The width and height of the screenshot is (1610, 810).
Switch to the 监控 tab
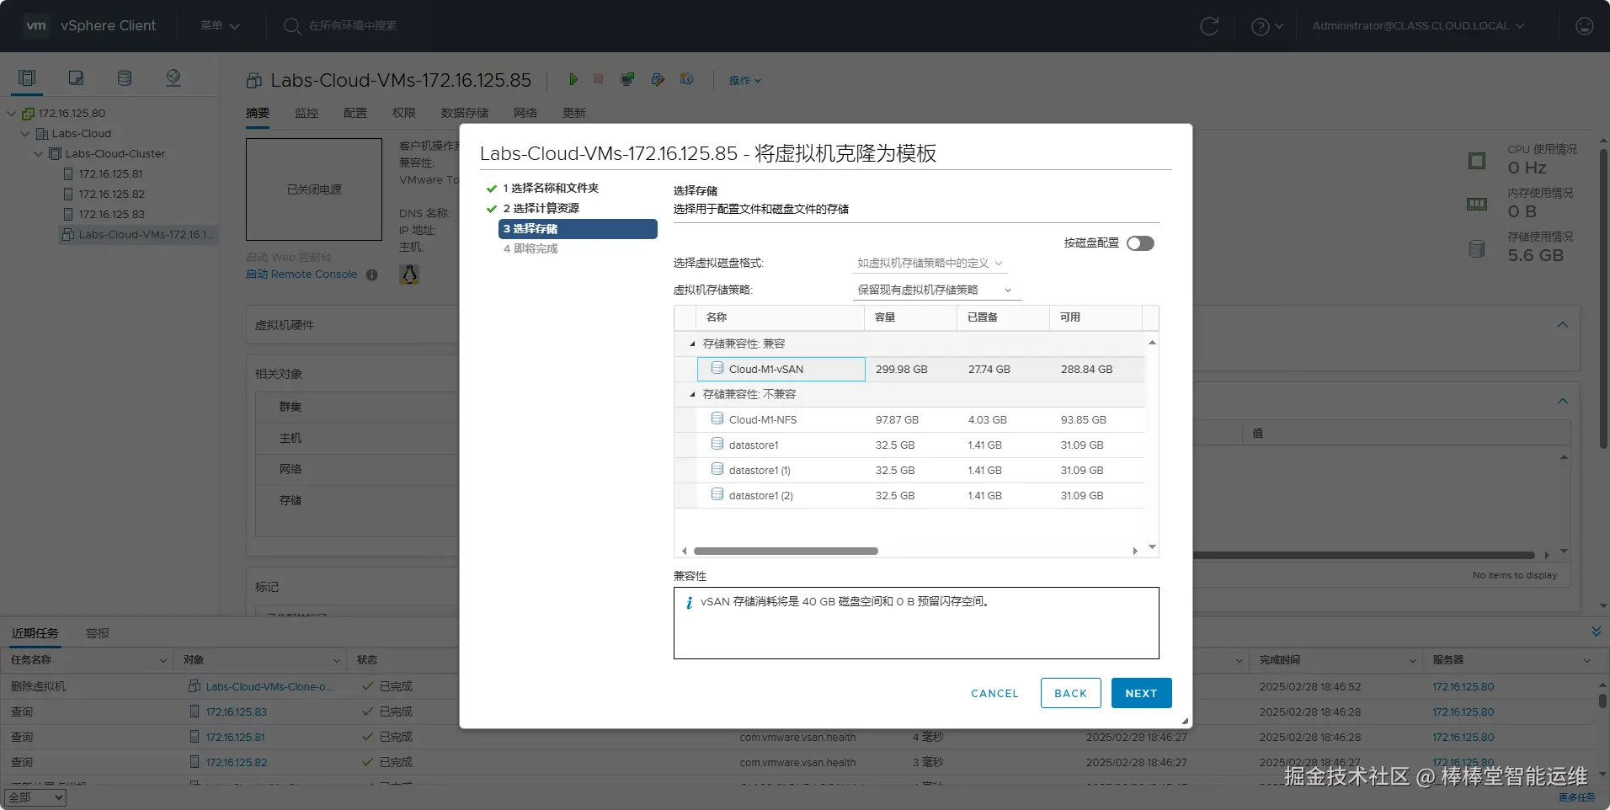[307, 113]
